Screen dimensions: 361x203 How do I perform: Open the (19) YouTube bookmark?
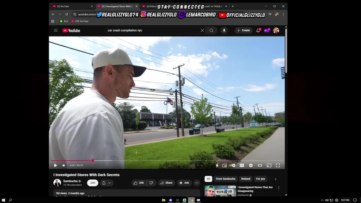click(x=80, y=21)
